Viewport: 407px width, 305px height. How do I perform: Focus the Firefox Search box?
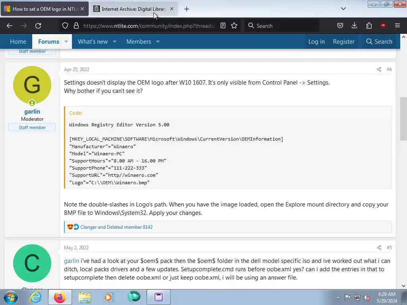tap(282, 26)
